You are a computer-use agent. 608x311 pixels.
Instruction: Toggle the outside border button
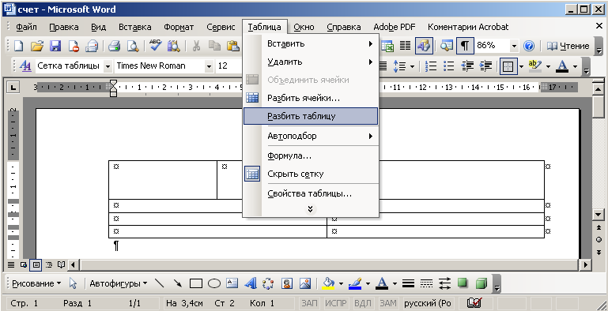[x=508, y=66]
